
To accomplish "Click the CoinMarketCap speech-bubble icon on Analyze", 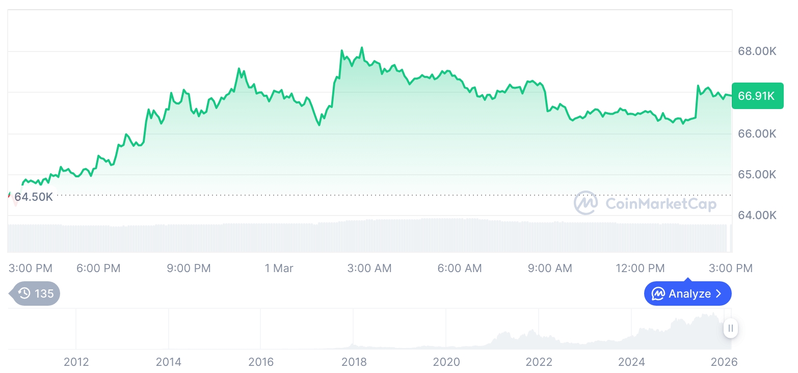I will click(x=657, y=294).
